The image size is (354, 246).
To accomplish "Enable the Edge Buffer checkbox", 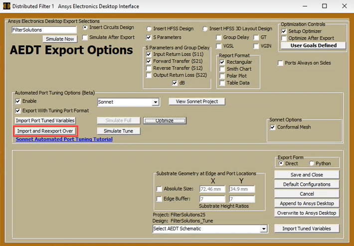I will tap(159, 199).
